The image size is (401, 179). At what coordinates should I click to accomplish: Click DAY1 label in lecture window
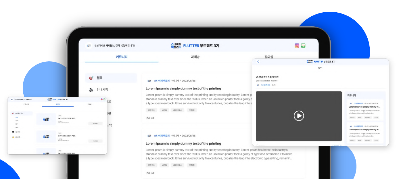(x=320, y=68)
